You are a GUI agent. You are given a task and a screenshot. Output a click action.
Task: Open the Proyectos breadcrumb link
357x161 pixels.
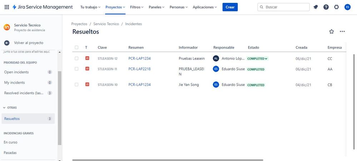point(79,24)
